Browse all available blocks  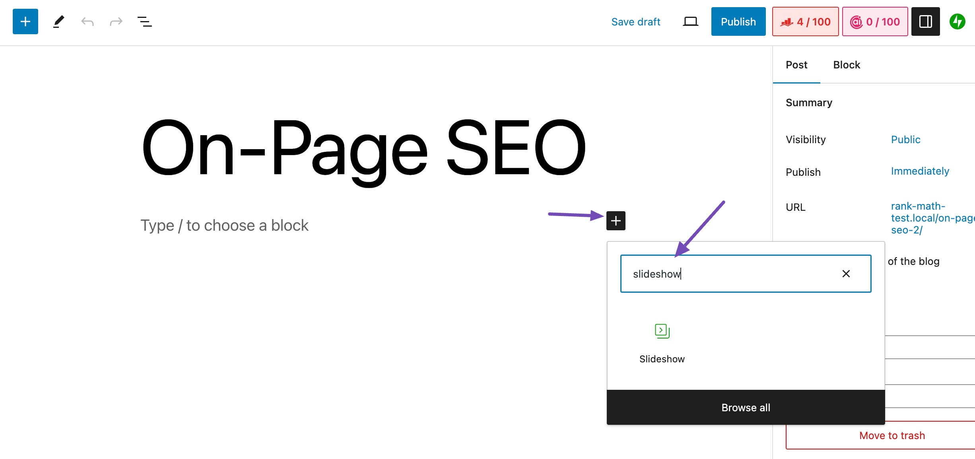[746, 407]
